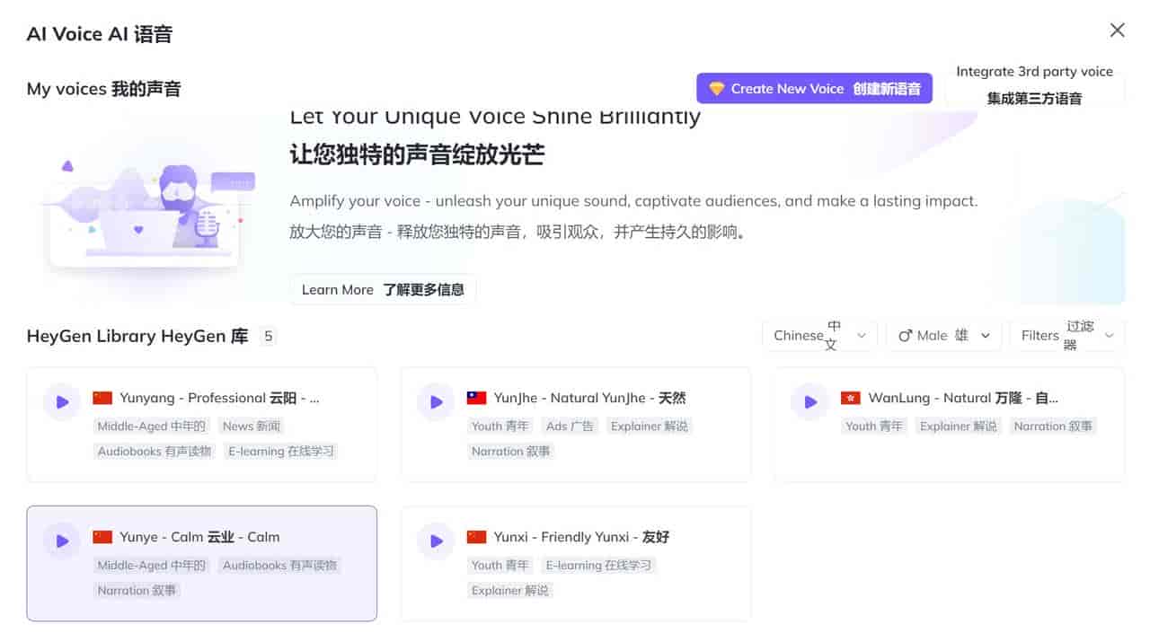Image resolution: width=1150 pixels, height=642 pixels.
Task: Play the Yunxi - Friendly voice sample
Action: 435,541
